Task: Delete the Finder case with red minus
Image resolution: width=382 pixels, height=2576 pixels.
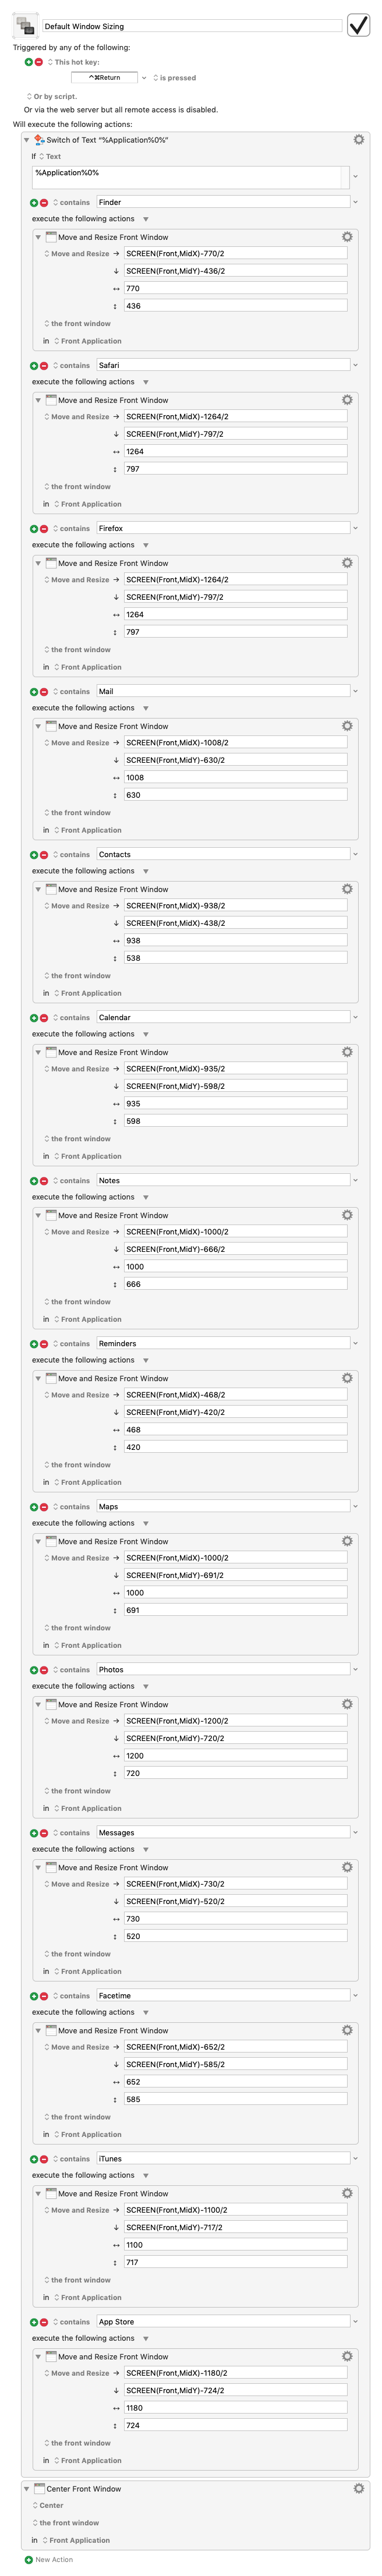Action: pyautogui.click(x=44, y=202)
